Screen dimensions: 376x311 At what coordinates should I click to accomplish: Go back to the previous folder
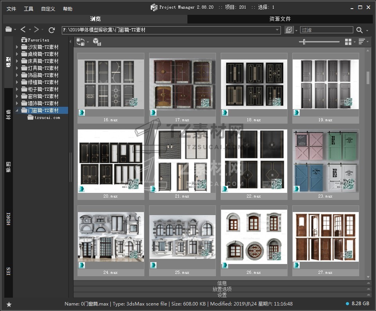(x=23, y=30)
